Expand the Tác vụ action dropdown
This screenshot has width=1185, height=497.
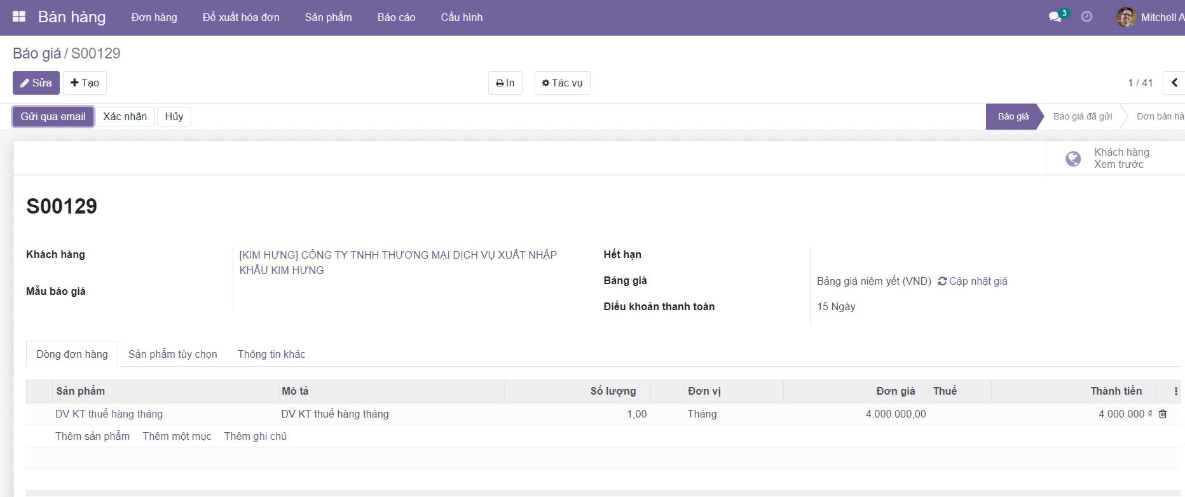(x=562, y=83)
